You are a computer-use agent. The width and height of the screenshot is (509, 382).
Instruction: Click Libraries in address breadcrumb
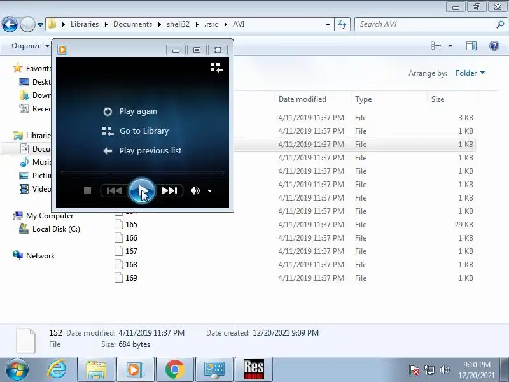tap(85, 24)
